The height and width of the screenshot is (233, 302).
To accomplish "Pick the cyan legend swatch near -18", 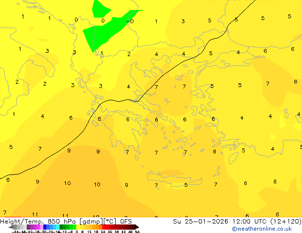I will pyautogui.click(x=58, y=227).
